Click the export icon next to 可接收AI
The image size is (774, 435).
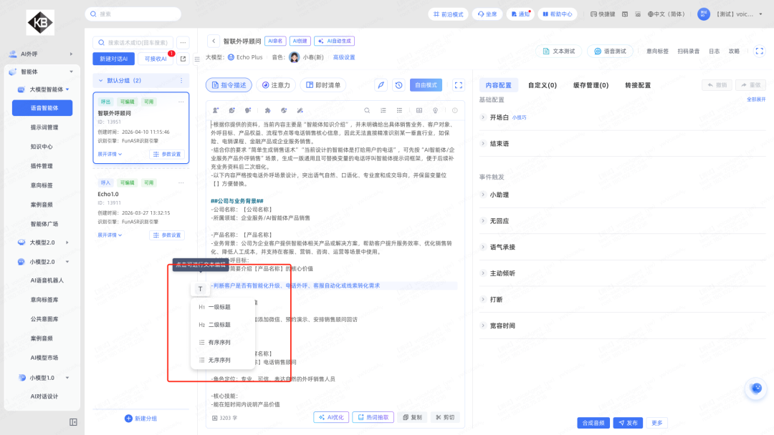pos(183,59)
